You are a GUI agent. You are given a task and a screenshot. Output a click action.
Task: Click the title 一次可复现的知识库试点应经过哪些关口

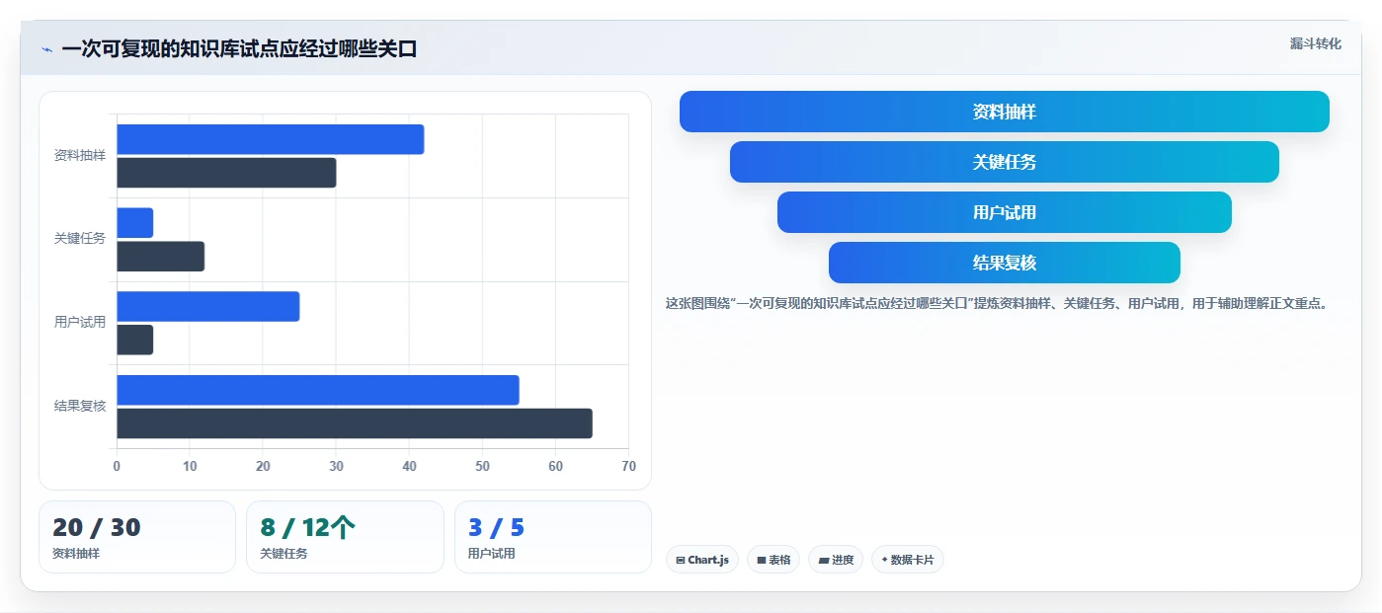click(x=239, y=49)
